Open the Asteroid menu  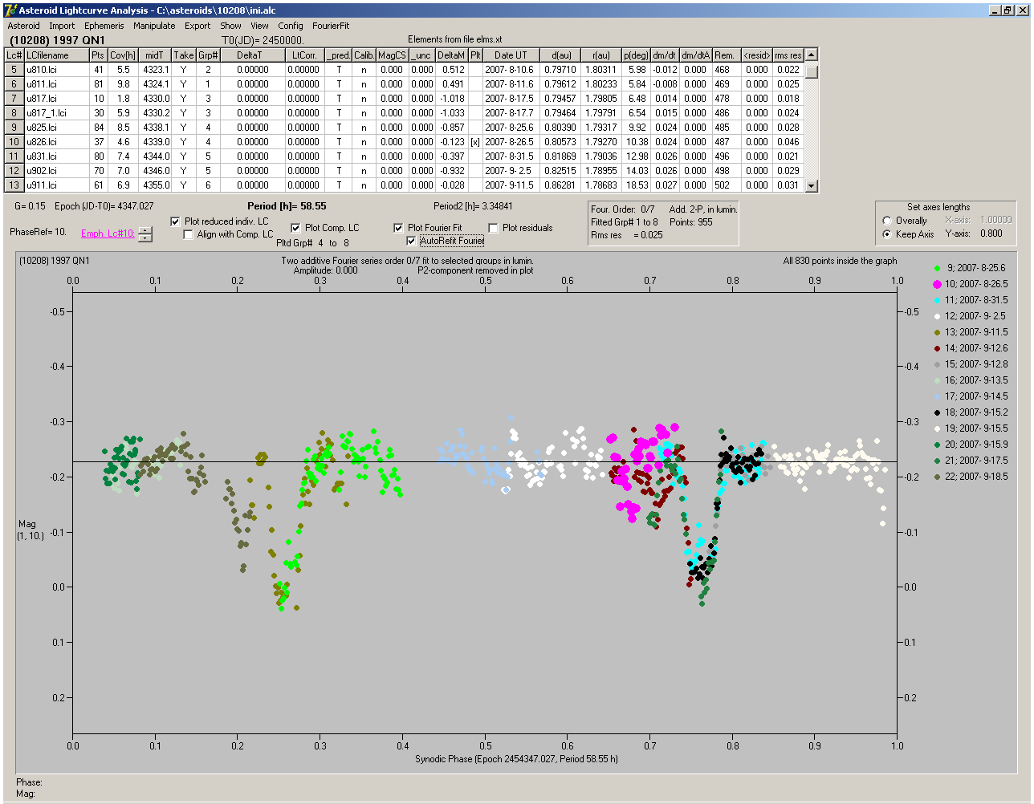(23, 26)
